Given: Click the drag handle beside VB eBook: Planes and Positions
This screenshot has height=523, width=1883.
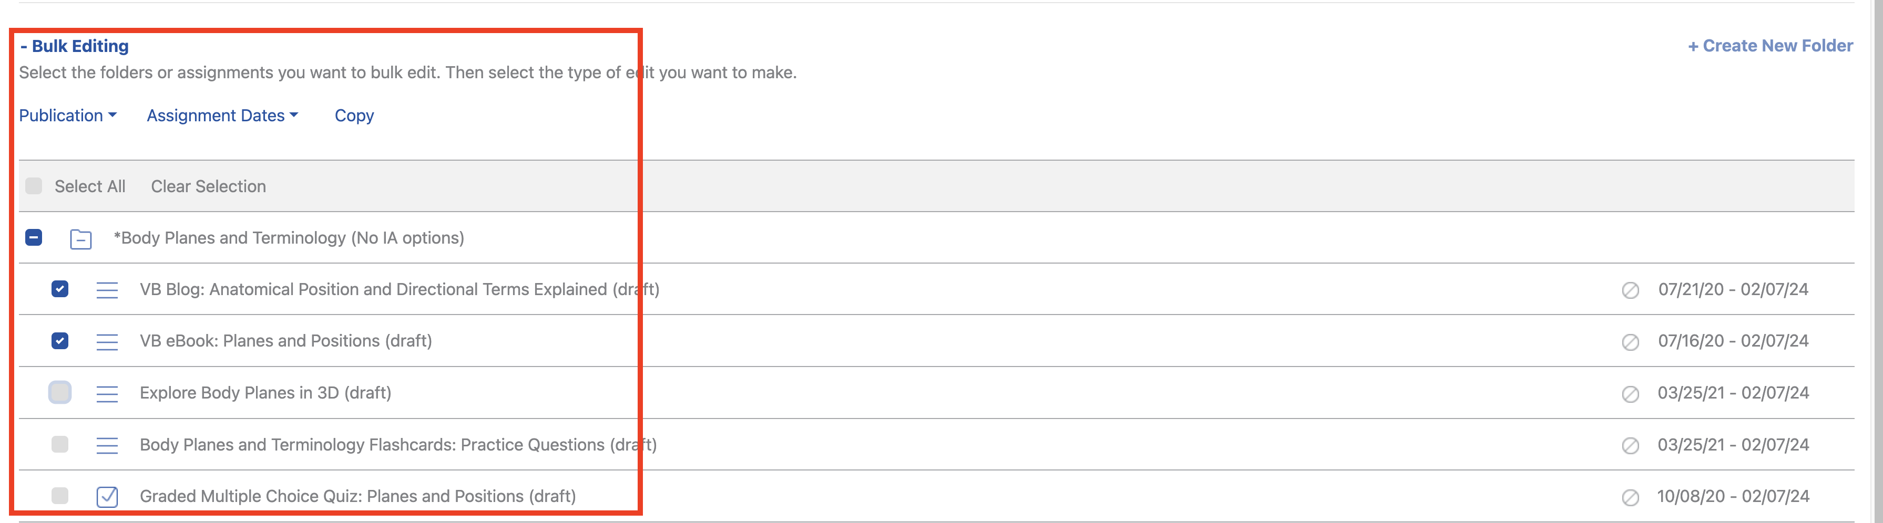Looking at the screenshot, I should [x=107, y=341].
